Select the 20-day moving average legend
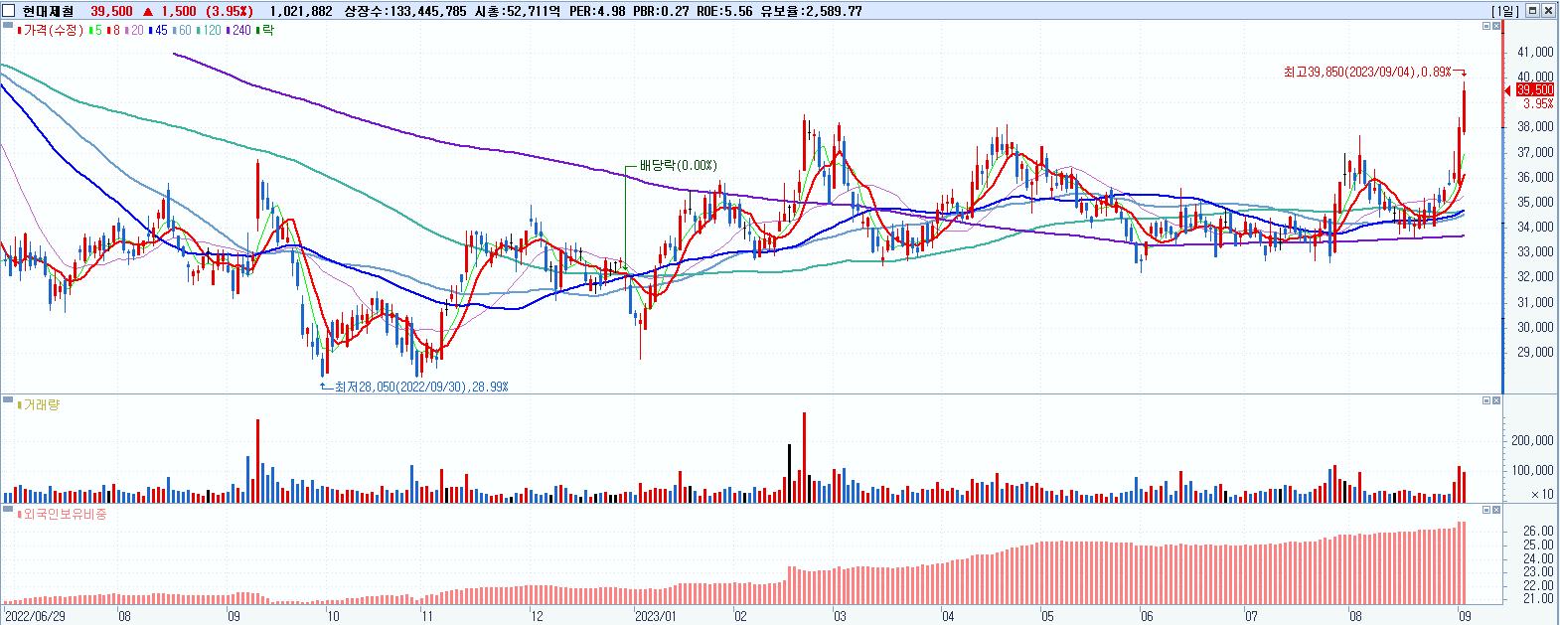The width and height of the screenshot is (1560, 625). (x=134, y=31)
